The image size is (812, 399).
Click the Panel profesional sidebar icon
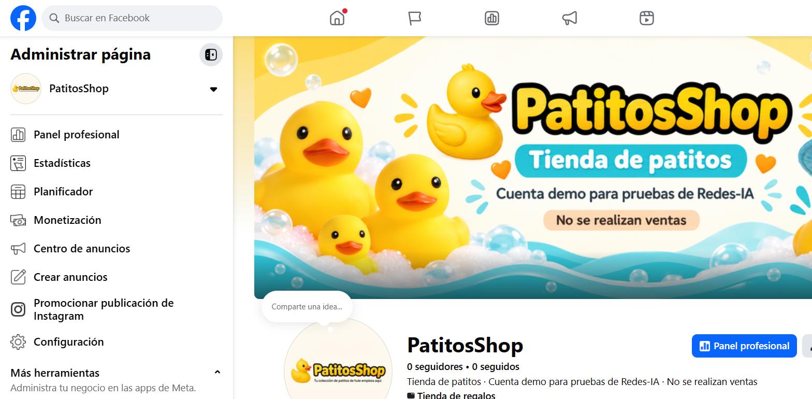[x=18, y=135]
